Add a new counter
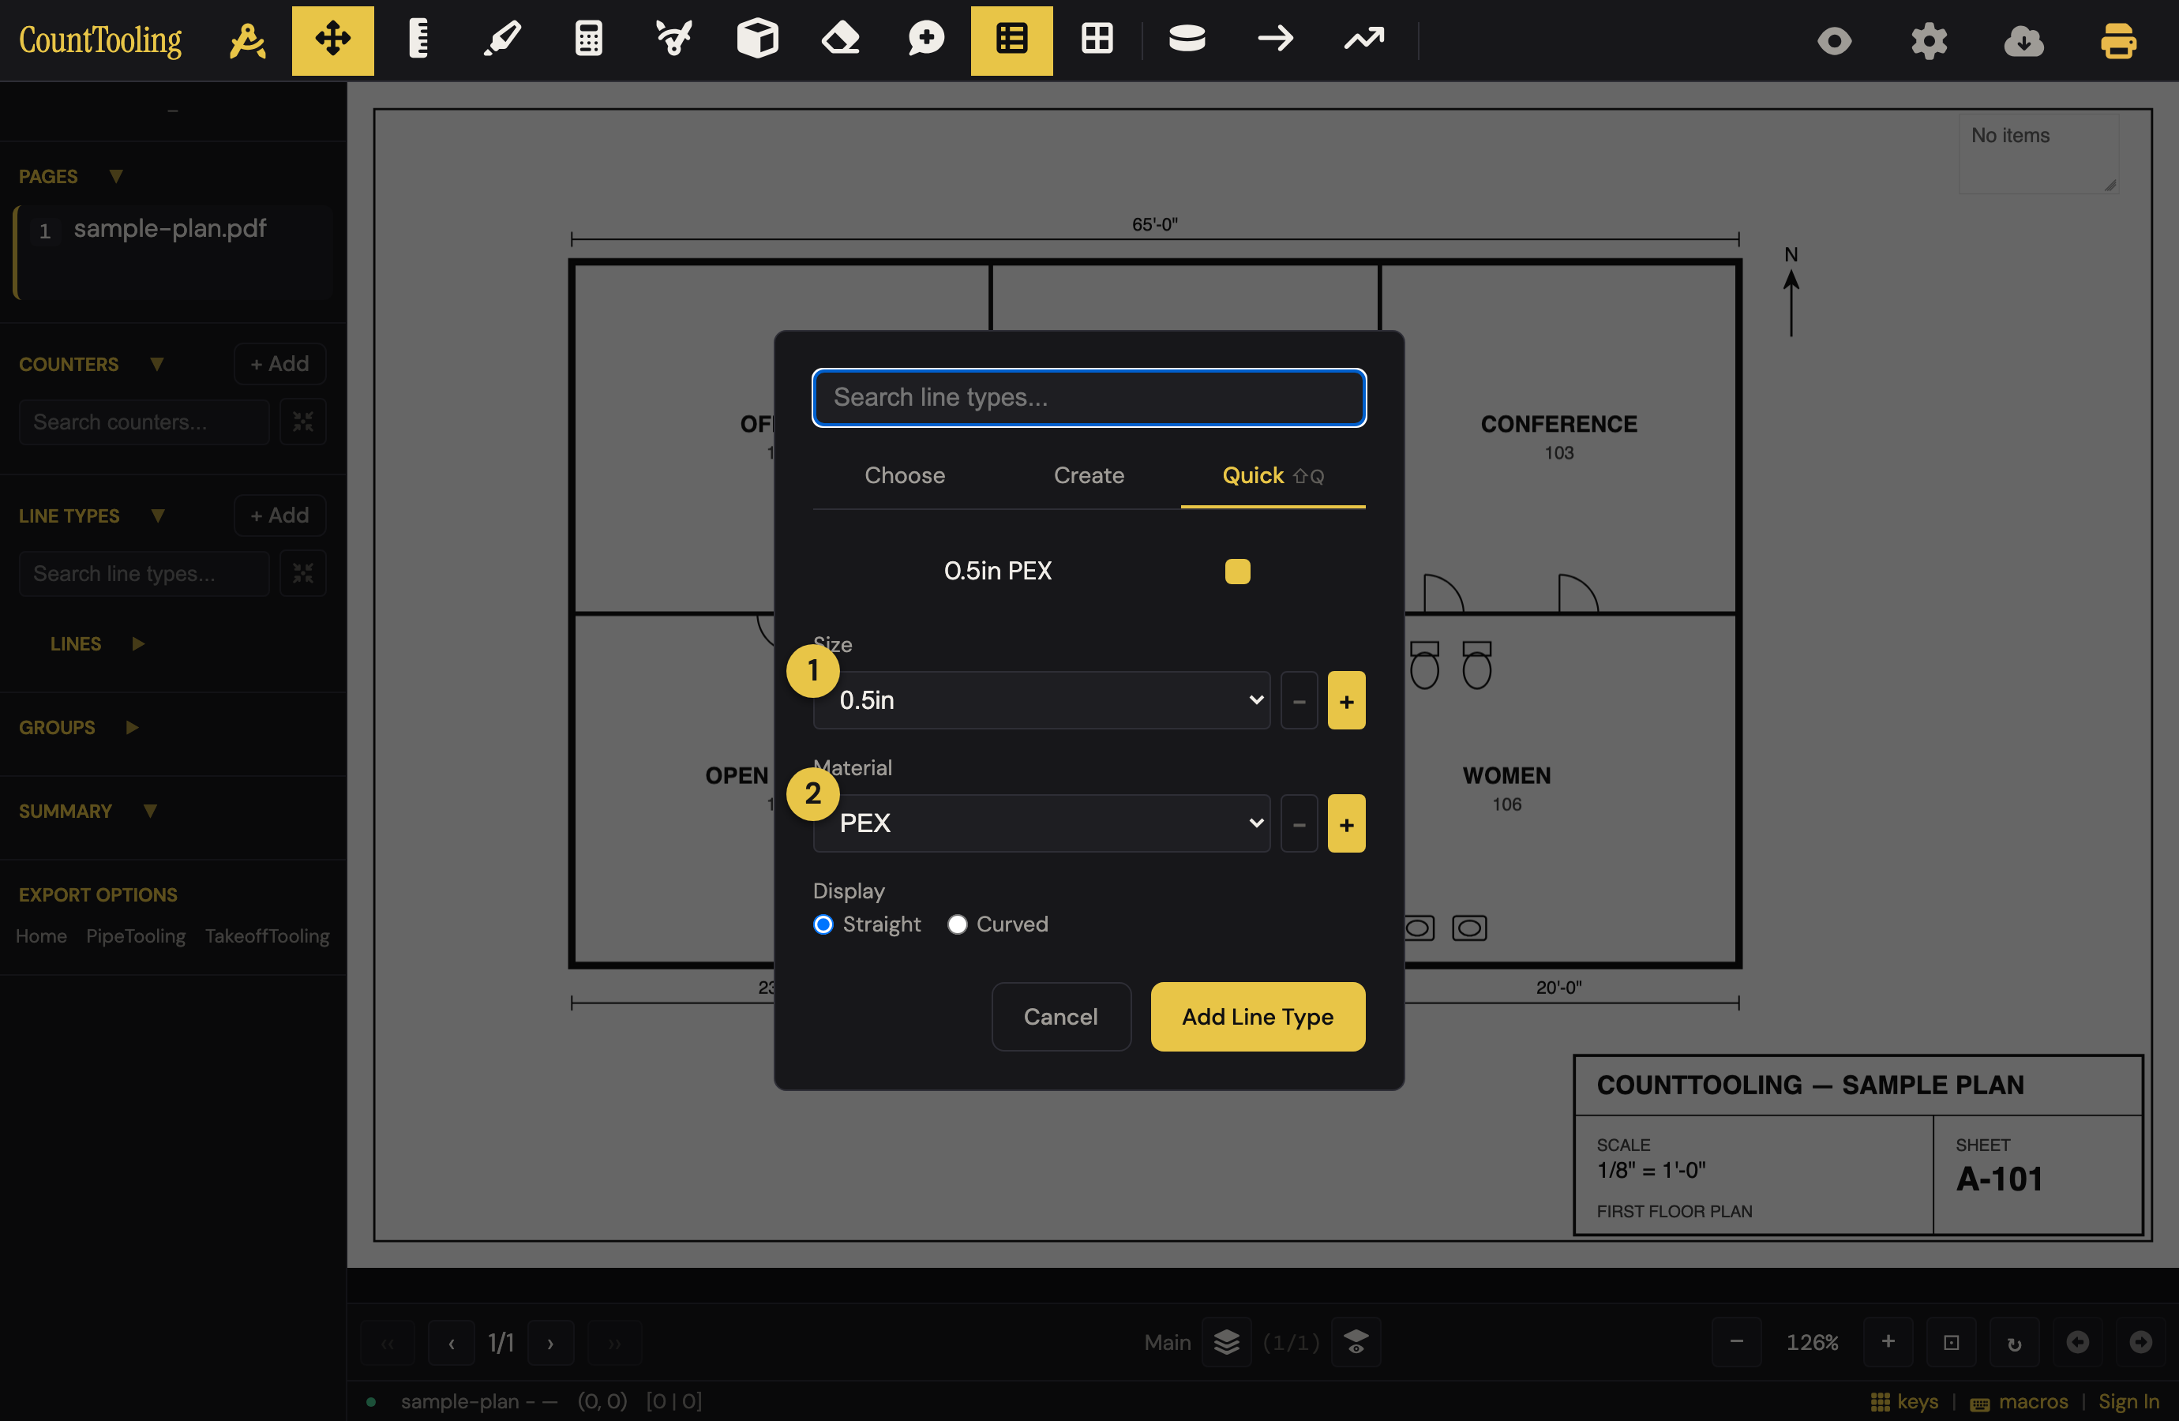The width and height of the screenshot is (2179, 1421). tap(279, 363)
